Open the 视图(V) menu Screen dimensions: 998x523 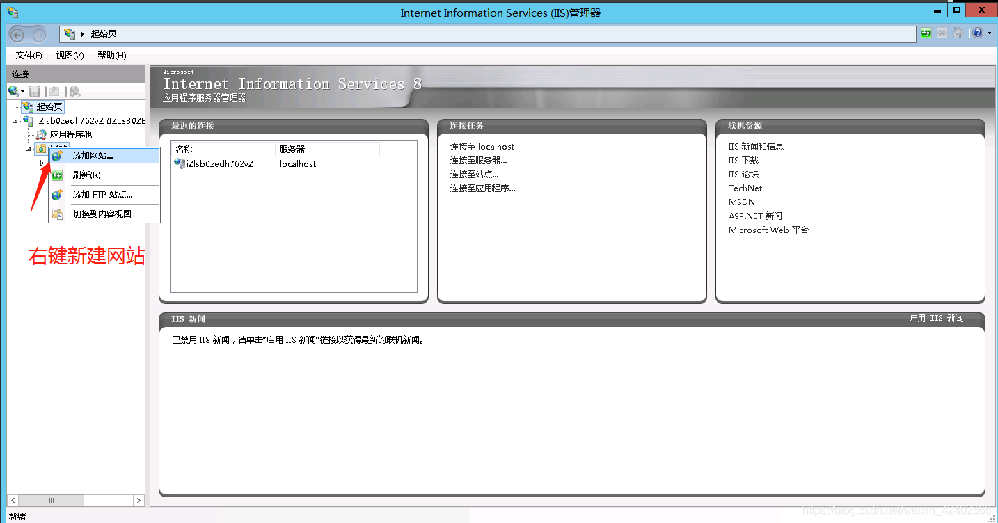[70, 56]
